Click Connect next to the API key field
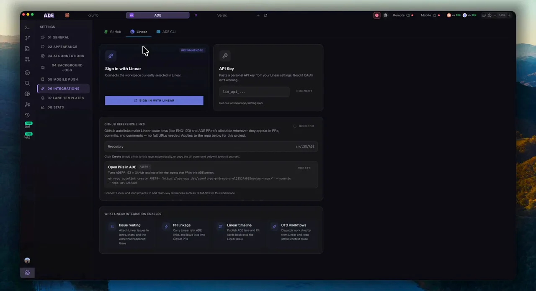The width and height of the screenshot is (536, 291). pyautogui.click(x=304, y=91)
